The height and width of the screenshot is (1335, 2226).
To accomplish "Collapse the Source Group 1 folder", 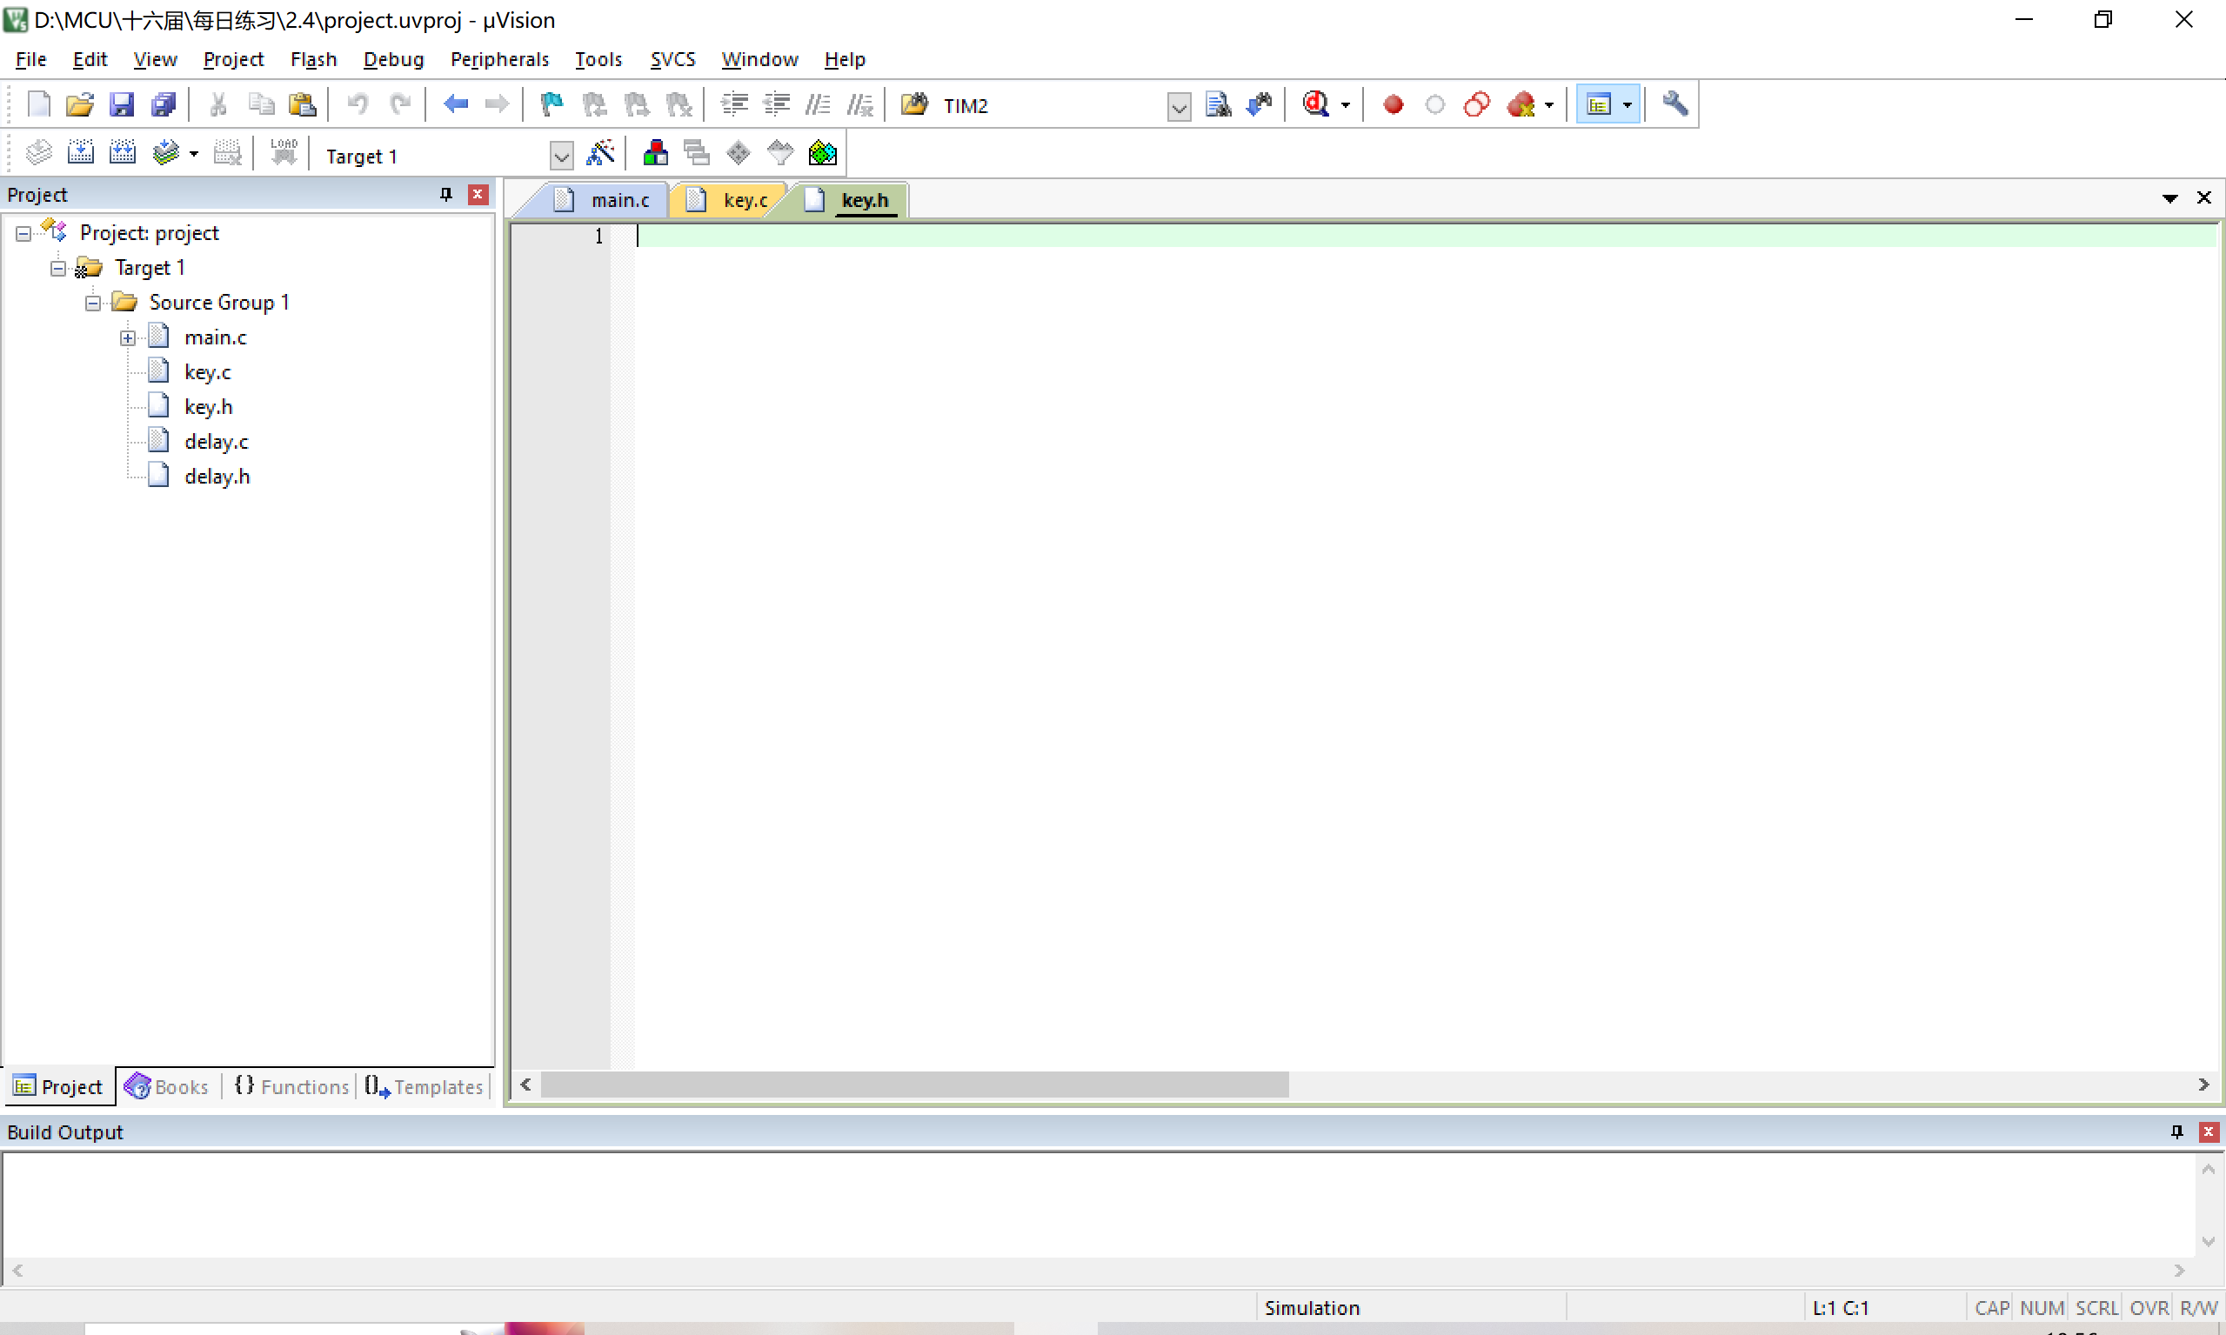I will click(93, 304).
